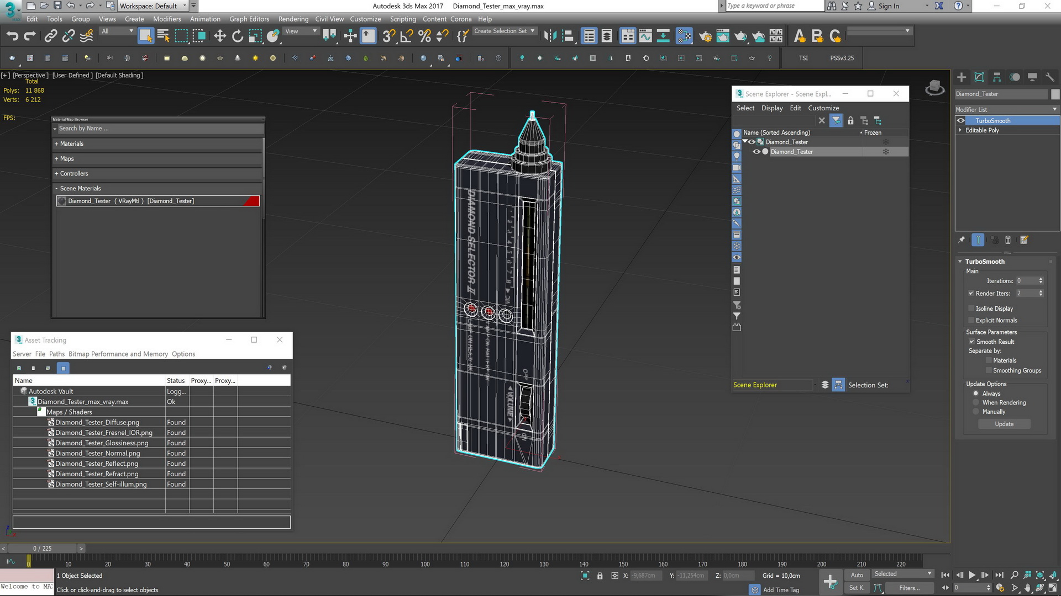Screen dimensions: 1061x596
Task: Click object name field Diamond_Tester
Action: 1001,94
